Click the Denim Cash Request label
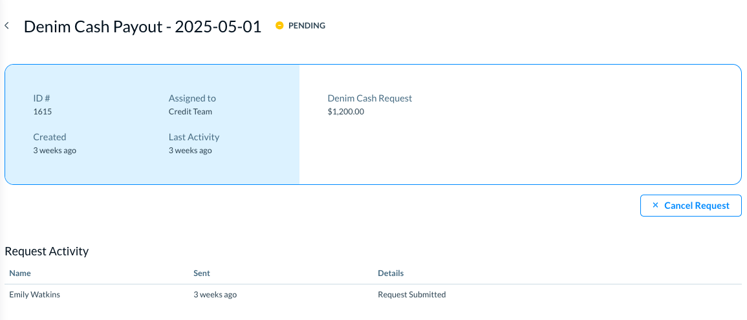The width and height of the screenshot is (747, 320). (x=370, y=98)
